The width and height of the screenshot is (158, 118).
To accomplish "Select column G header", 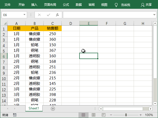I will (x=125, y=23).
